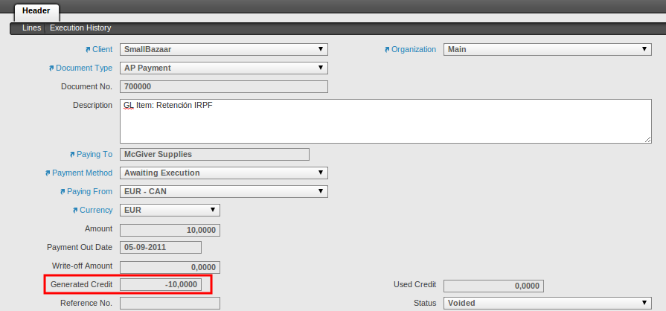Open Payment Method dropdown Awaiting Execution

click(224, 173)
